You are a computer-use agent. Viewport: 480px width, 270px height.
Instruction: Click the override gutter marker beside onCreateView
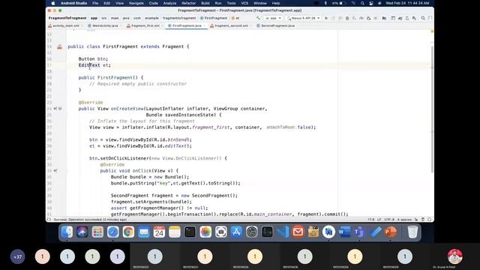[x=55, y=108]
